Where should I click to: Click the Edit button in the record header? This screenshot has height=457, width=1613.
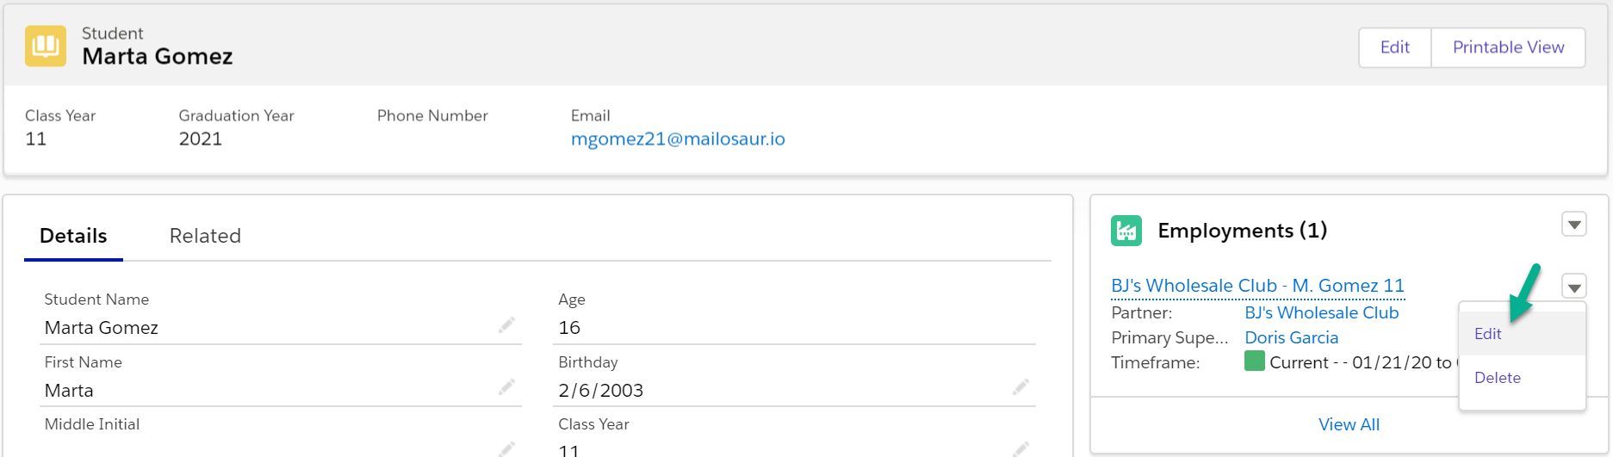point(1395,47)
